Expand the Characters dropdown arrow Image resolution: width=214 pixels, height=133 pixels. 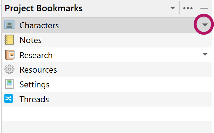[205, 25]
